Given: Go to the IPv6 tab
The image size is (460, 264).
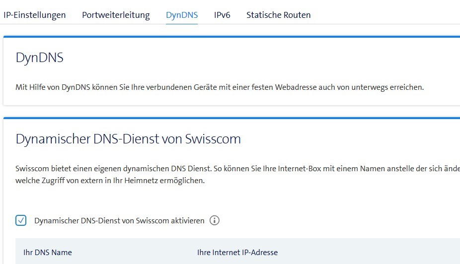Looking at the screenshot, I should (x=222, y=15).
